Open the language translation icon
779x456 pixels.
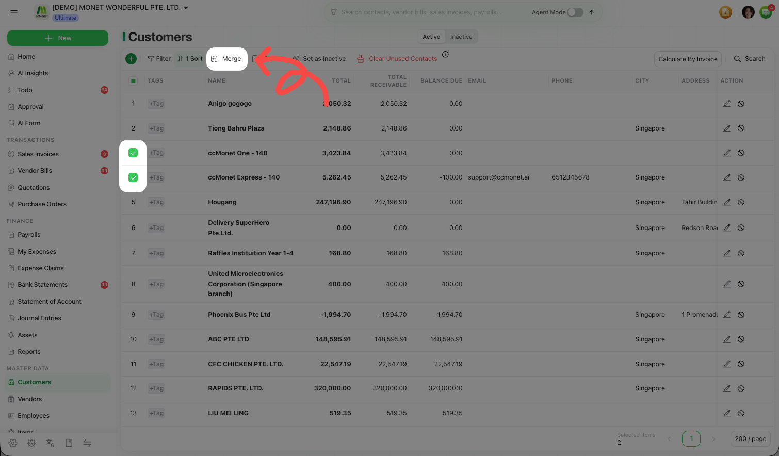(x=50, y=443)
